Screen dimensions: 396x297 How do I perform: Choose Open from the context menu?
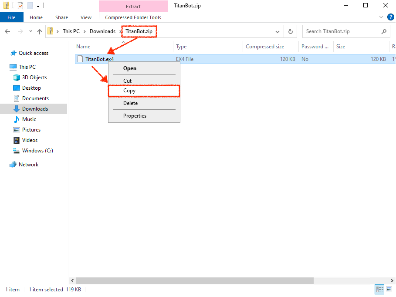point(144,68)
